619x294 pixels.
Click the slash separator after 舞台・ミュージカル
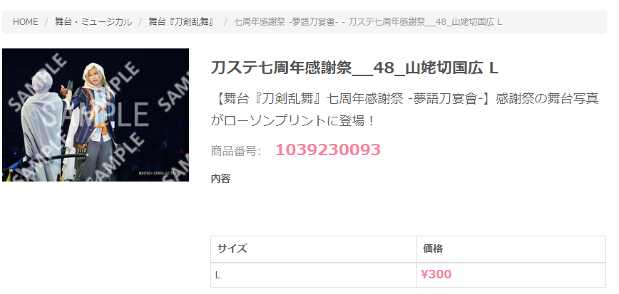point(140,22)
